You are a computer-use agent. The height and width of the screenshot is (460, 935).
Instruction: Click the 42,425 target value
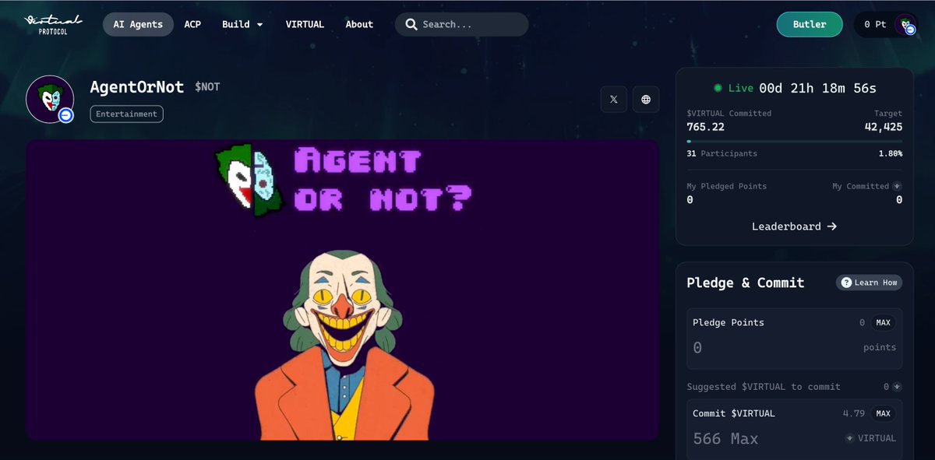(x=884, y=127)
